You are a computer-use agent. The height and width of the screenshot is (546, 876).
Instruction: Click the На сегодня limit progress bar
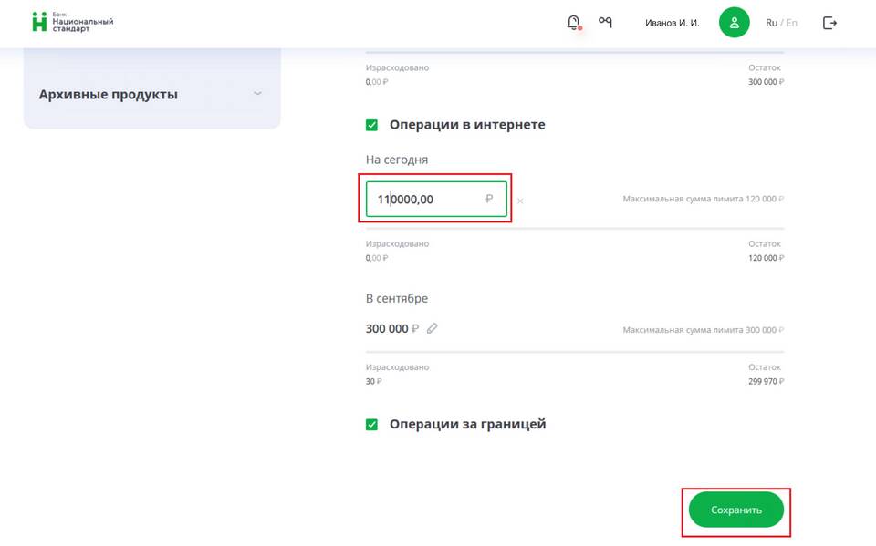pyautogui.click(x=575, y=229)
